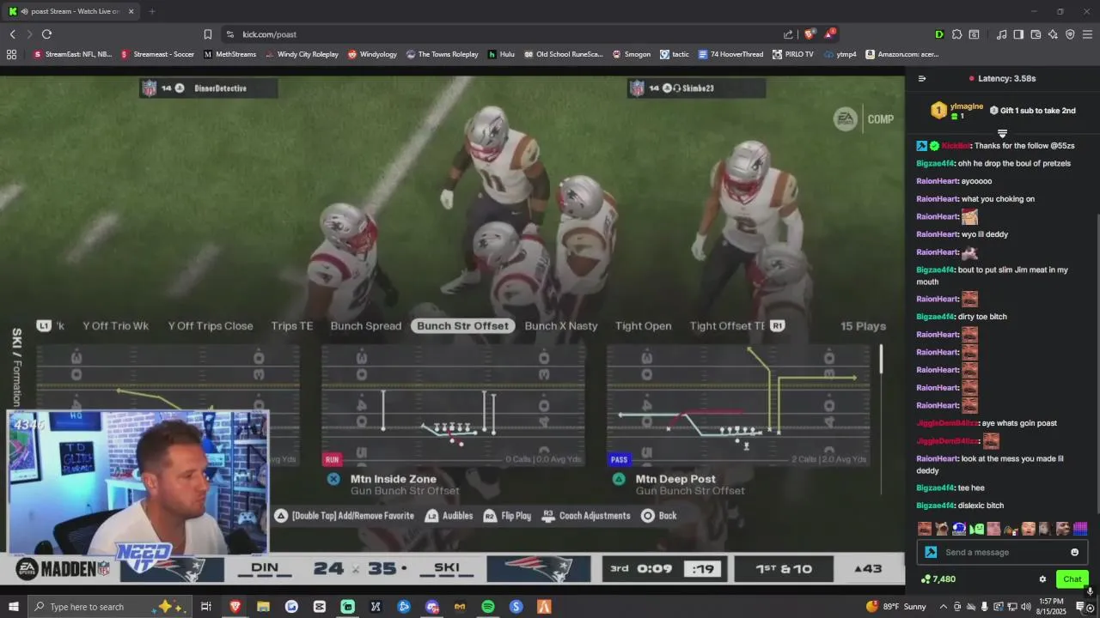Click Gift 1 sub to take 2nd
The width and height of the screenshot is (1100, 618).
[x=1032, y=111]
